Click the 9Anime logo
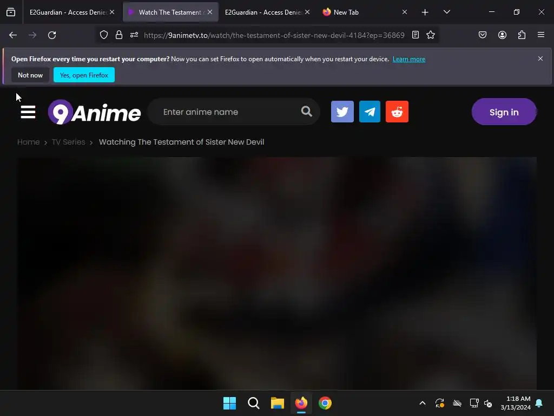This screenshot has height=416, width=554. click(x=94, y=112)
